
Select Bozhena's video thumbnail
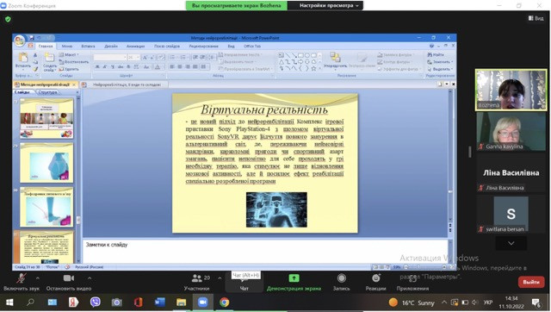[511, 90]
